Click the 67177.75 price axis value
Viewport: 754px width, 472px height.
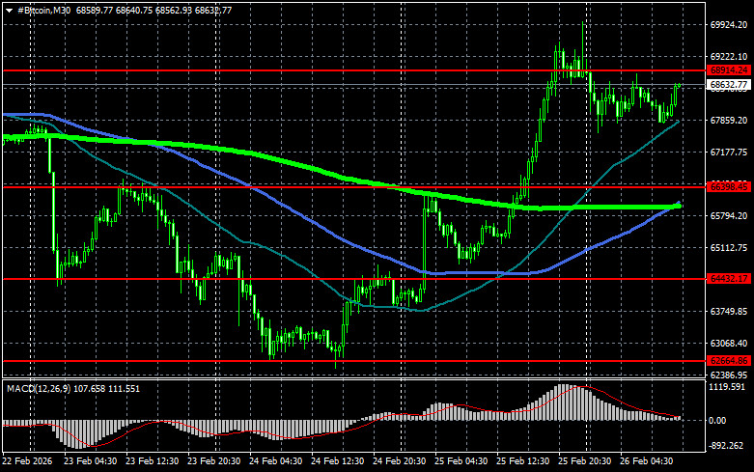[729, 152]
